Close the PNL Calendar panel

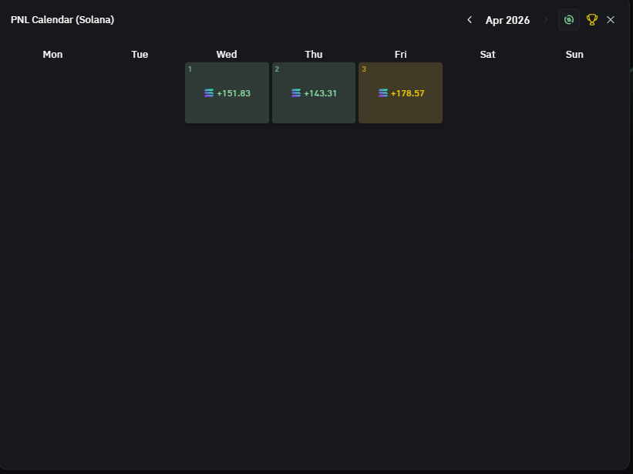(611, 20)
